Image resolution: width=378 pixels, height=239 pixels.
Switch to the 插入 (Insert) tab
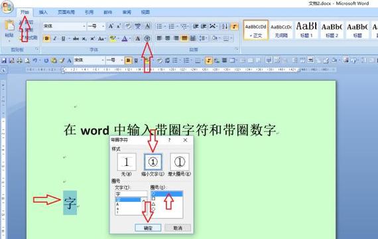tap(43, 12)
